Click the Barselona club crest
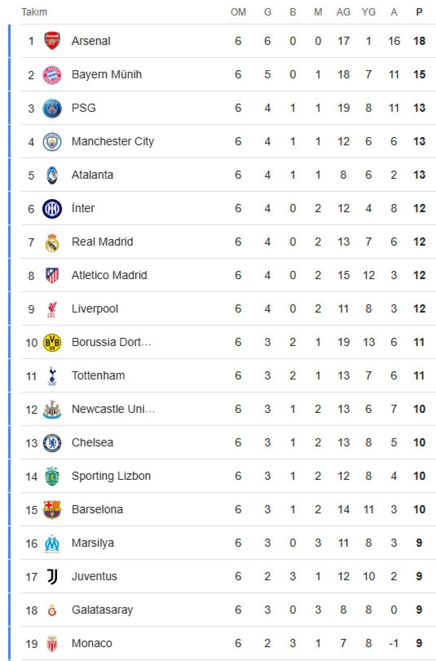This screenshot has height=661, width=436. tap(52, 510)
